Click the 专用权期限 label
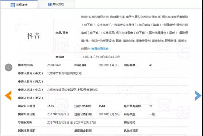 25,123
